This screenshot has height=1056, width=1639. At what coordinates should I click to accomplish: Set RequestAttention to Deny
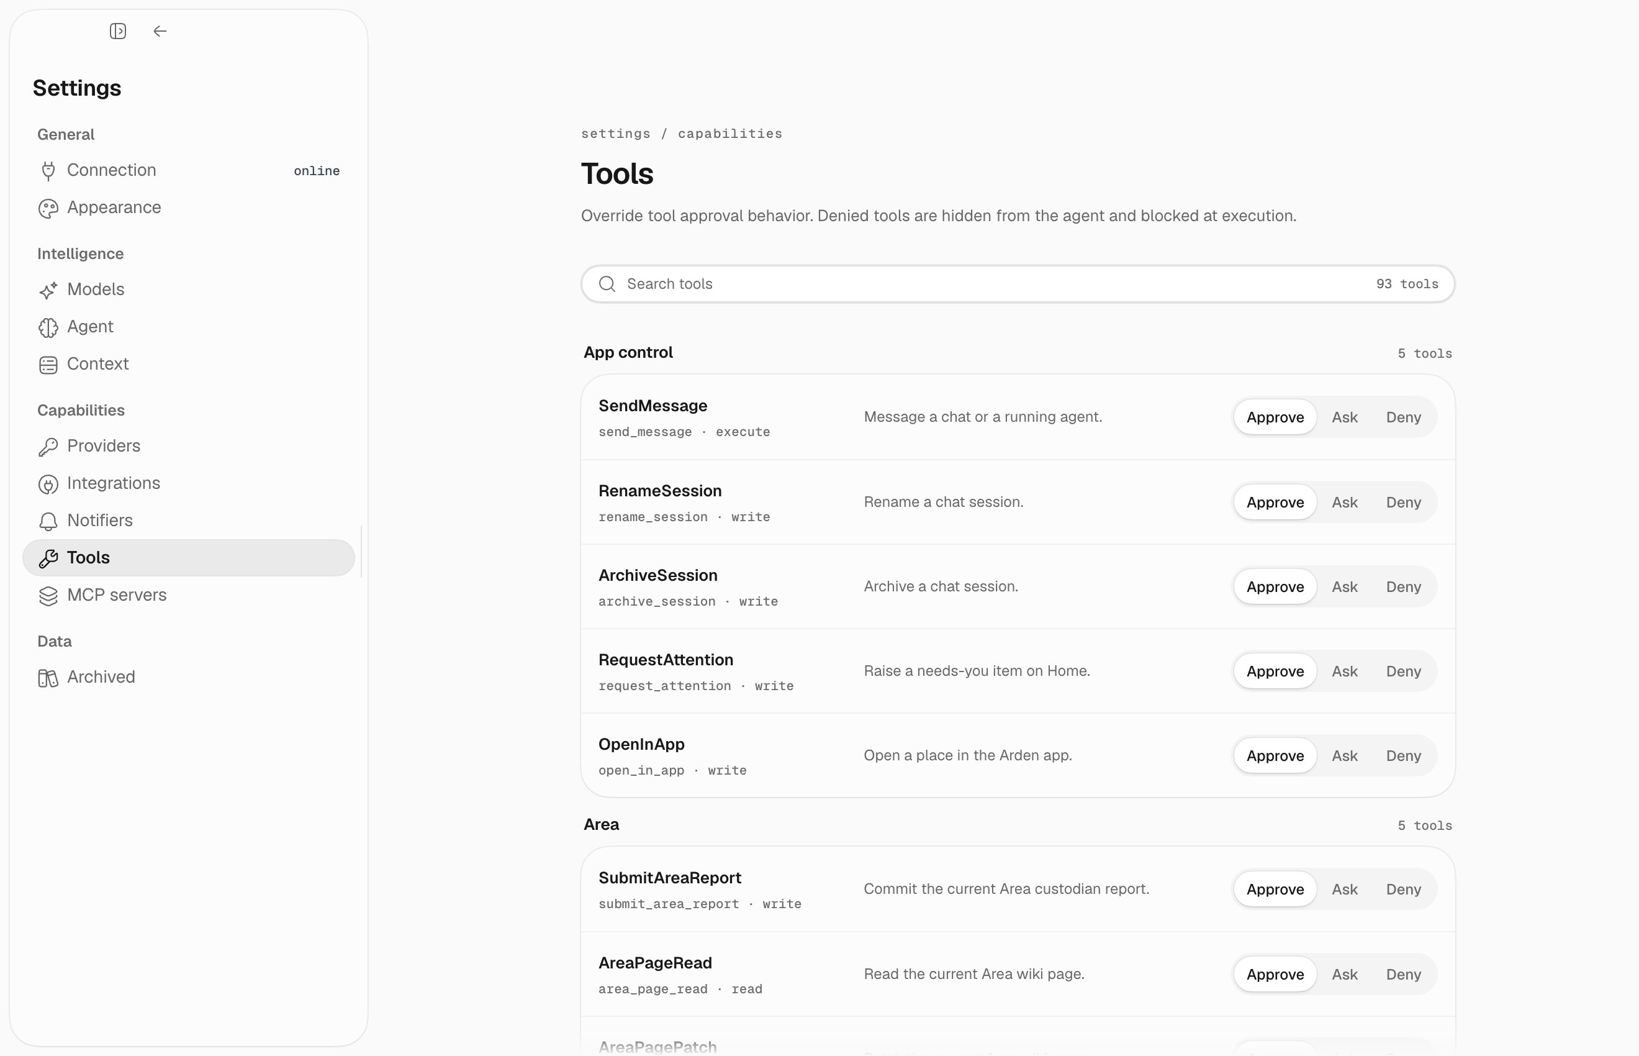[x=1403, y=671]
